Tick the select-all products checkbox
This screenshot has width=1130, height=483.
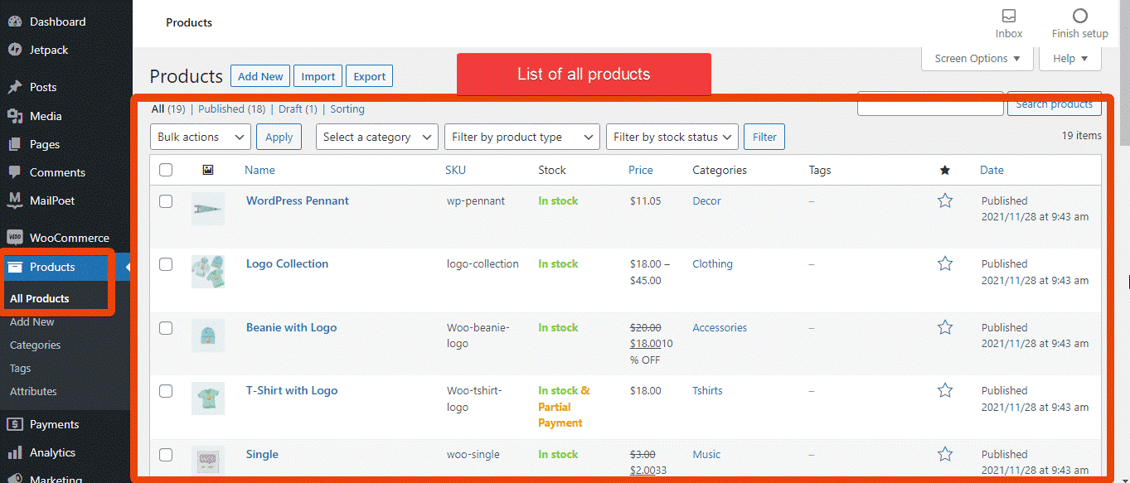[166, 170]
